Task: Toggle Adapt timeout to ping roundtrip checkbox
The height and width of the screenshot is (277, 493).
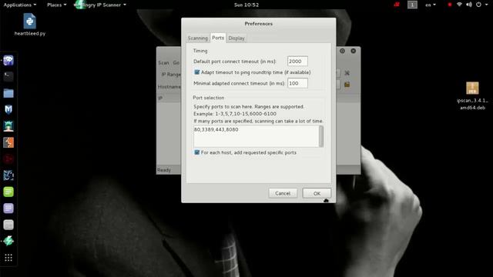Action: coord(197,72)
